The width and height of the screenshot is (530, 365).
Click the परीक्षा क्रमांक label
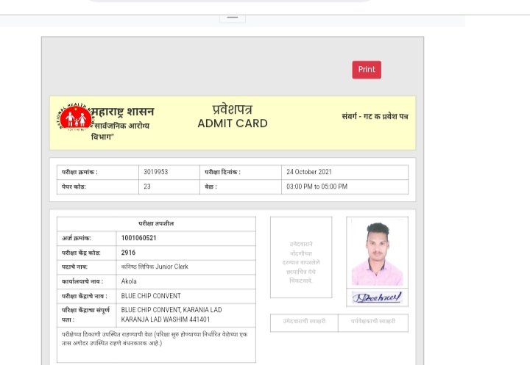click(79, 172)
